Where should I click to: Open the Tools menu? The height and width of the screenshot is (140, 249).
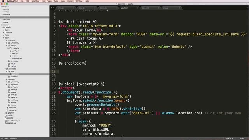click(63, 1)
